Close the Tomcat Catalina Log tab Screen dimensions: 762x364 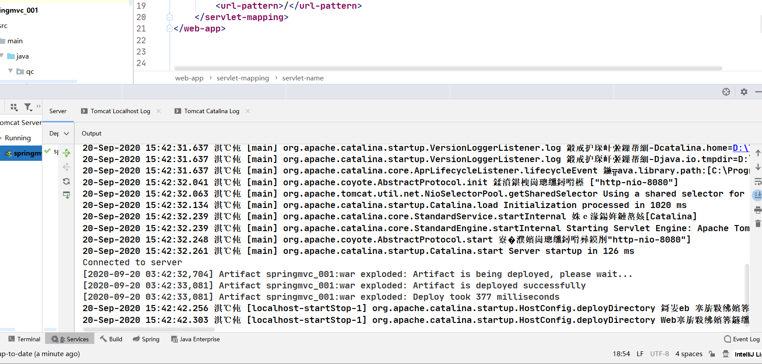tap(248, 111)
